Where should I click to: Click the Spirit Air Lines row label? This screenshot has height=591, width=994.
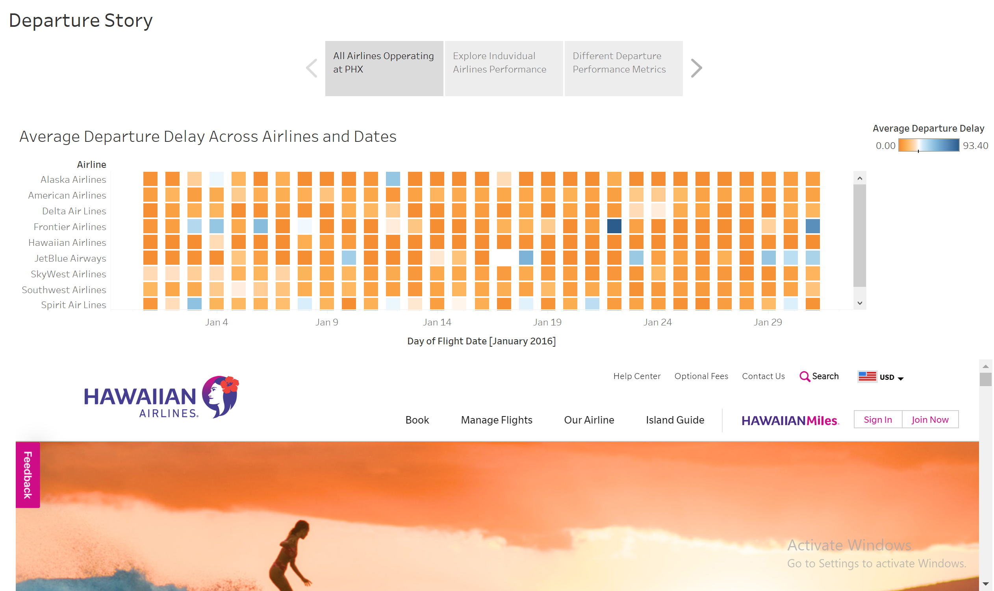click(73, 305)
